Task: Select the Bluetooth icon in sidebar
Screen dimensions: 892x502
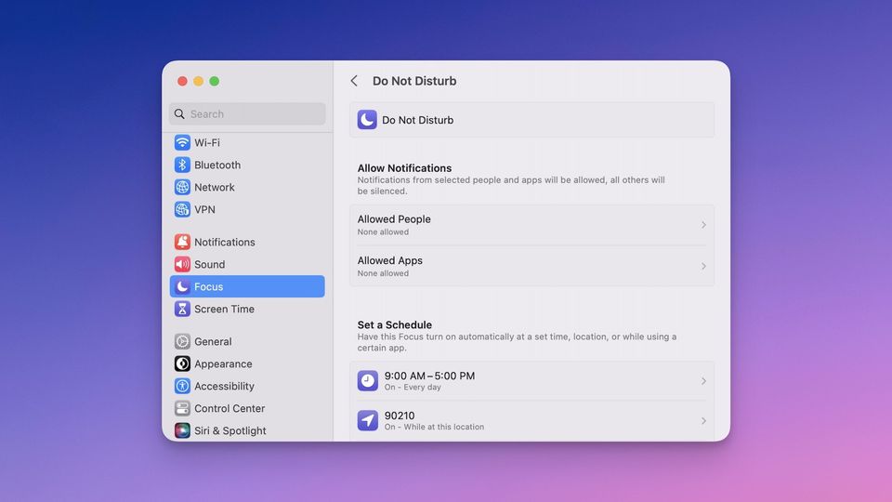Action: click(x=182, y=165)
